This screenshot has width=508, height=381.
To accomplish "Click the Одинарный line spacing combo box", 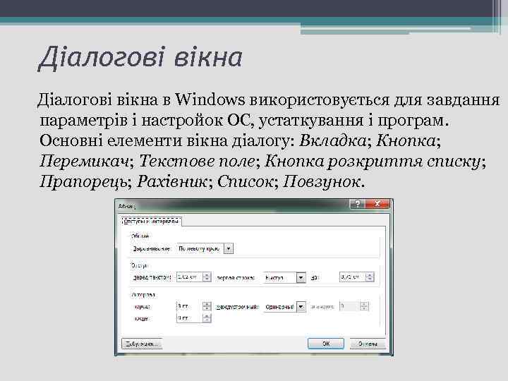I will (x=284, y=307).
